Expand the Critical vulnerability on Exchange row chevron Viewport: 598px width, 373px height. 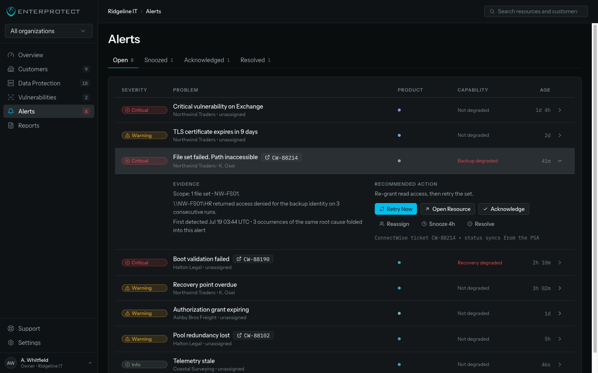pyautogui.click(x=560, y=110)
